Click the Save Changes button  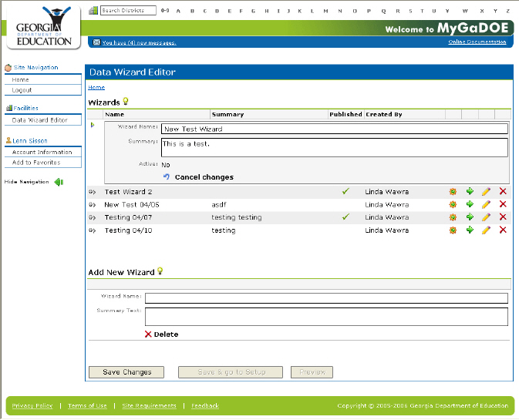(126, 372)
